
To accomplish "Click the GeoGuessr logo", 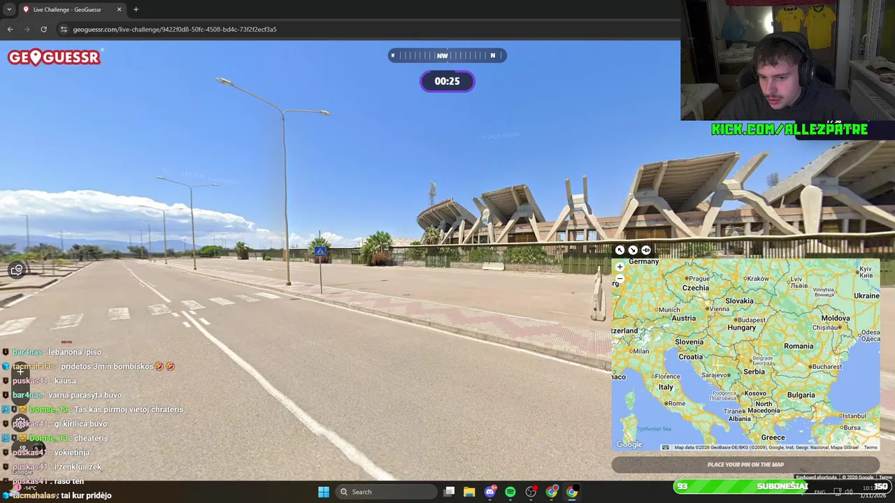I will 55,57.
